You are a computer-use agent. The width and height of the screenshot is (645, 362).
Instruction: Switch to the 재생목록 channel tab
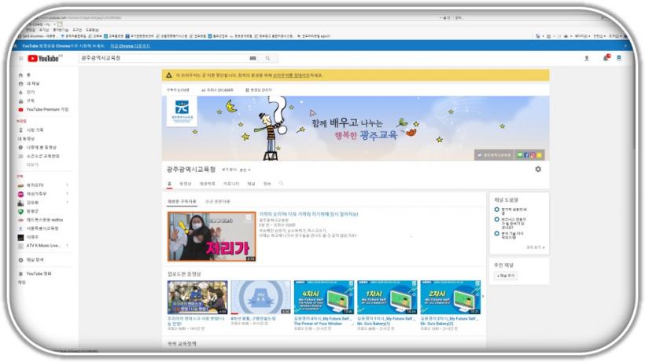click(x=207, y=184)
